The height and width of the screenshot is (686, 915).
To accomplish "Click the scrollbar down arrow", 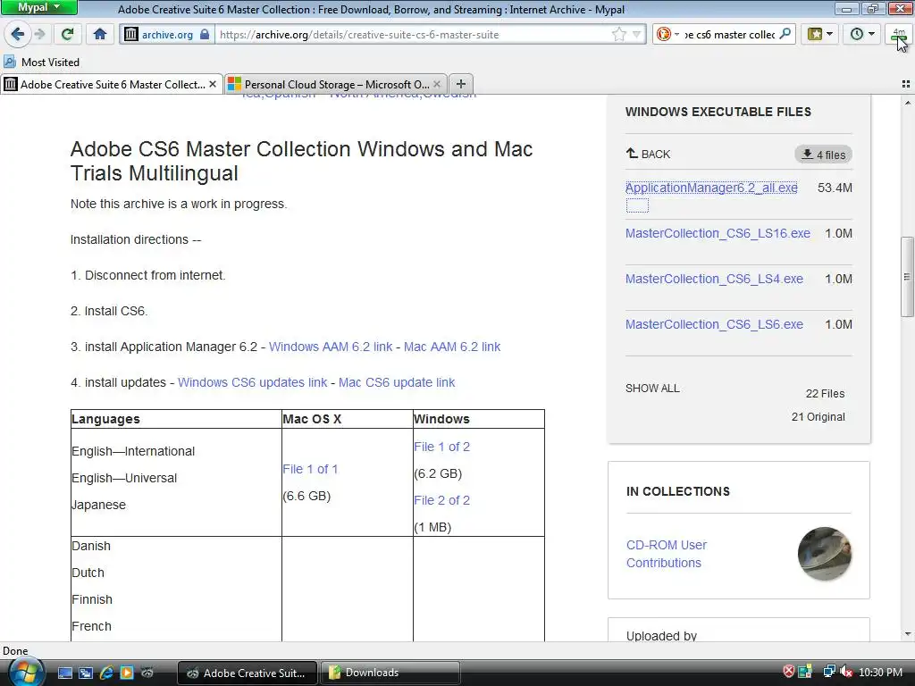I will (x=907, y=635).
